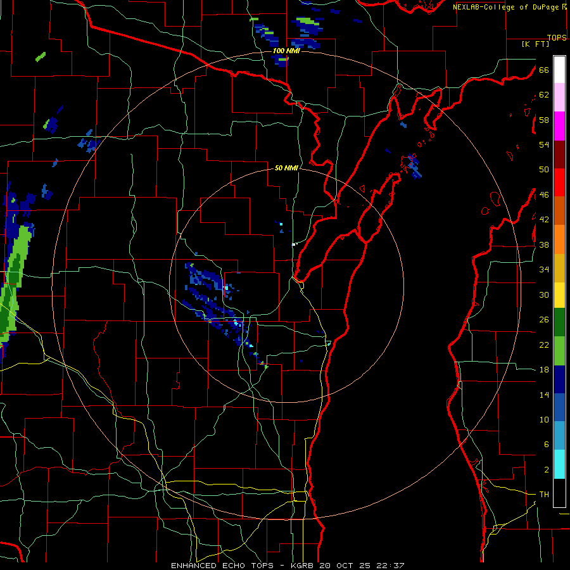This screenshot has height=570, width=570.
Task: Click the 38 legend value
Action: [544, 245]
